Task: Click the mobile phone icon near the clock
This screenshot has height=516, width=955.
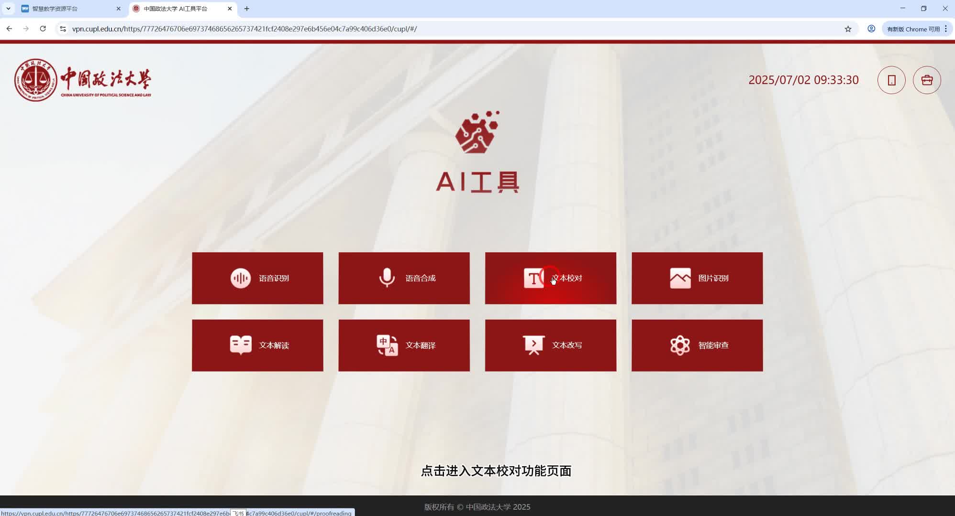Action: [891, 80]
